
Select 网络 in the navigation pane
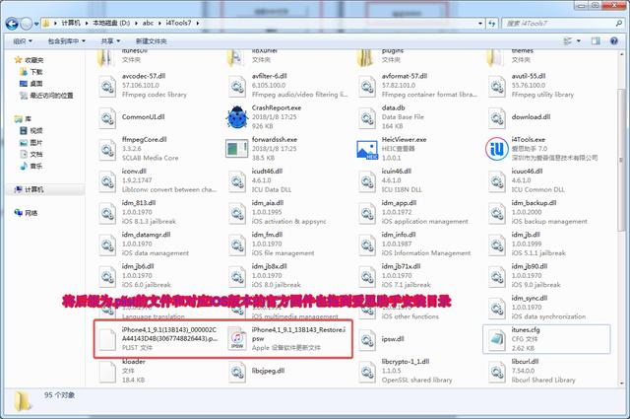[31, 213]
